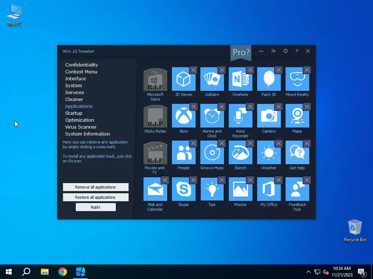Viewport: 373px width, 279px height.
Task: Remove Camera with its cross mark
Action: (279, 107)
